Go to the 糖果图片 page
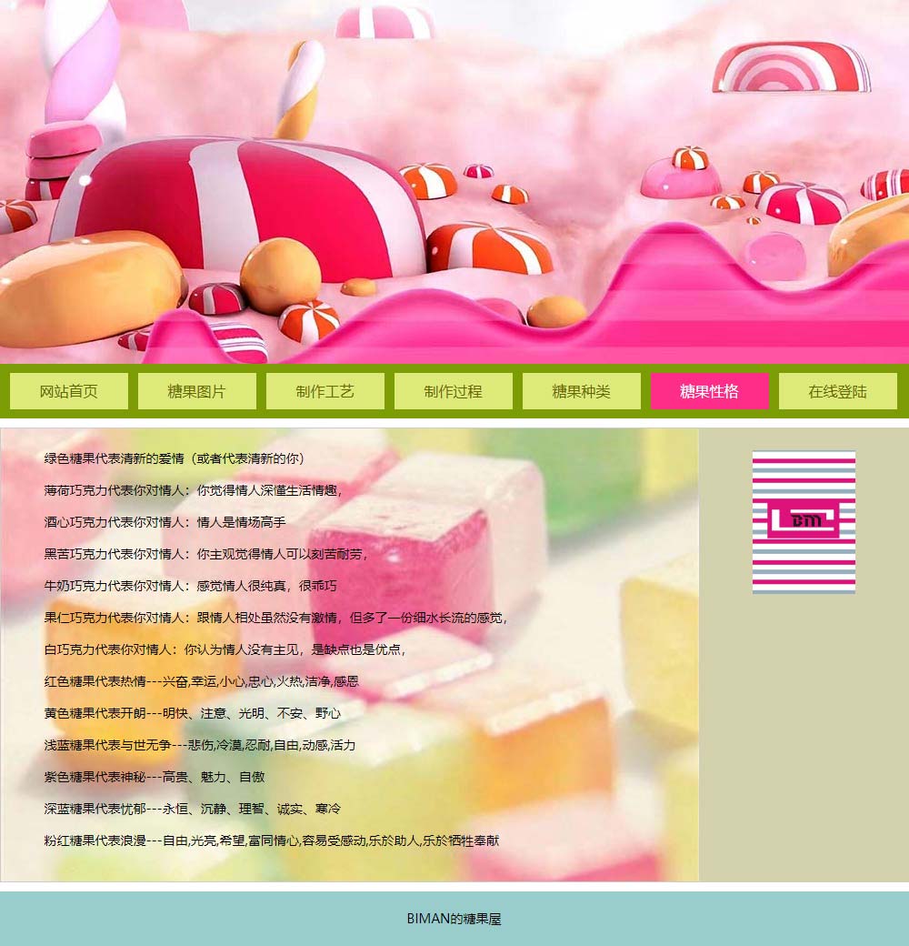 tap(197, 391)
